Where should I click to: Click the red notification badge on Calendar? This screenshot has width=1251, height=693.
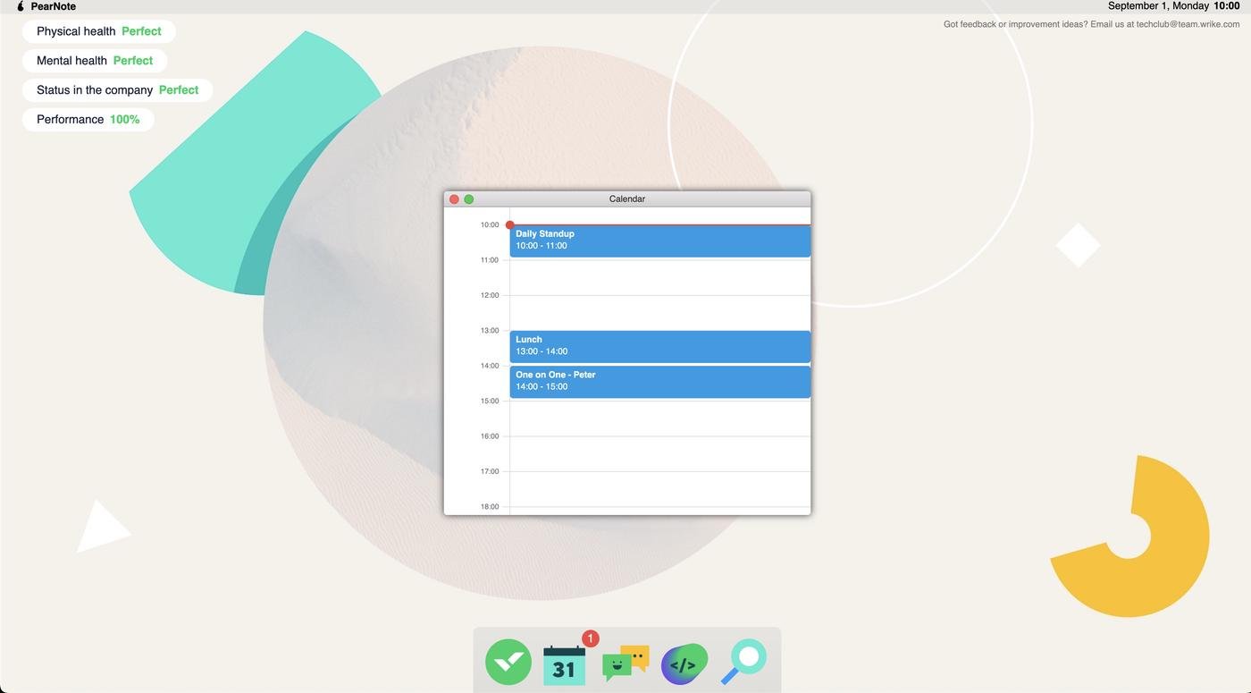[x=590, y=638]
